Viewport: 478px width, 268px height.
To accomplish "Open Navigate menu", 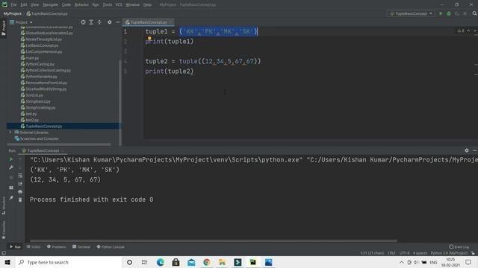I will (x=50, y=4).
